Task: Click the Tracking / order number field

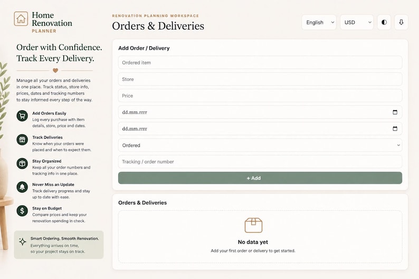Action: tap(260, 162)
